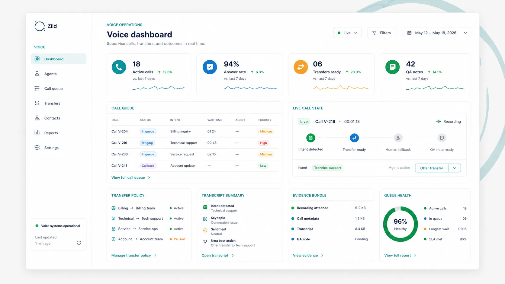
Task: Open Contacts from the sidebar
Action: (37, 118)
